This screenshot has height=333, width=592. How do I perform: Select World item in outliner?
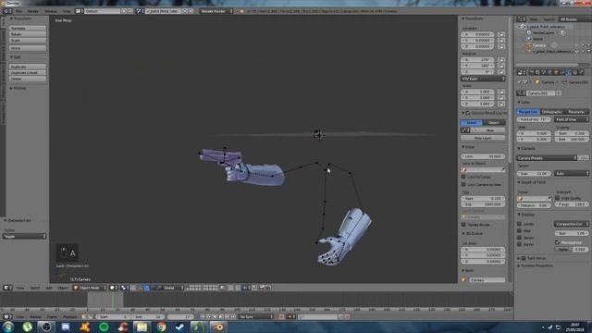click(x=537, y=39)
